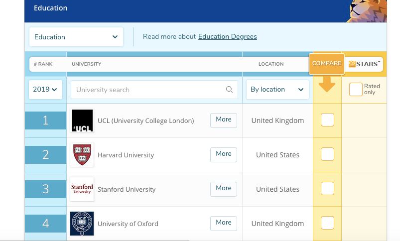Viewport: 400px width, 241px height.
Task: Click UCL (University College London) name
Action: point(145,120)
